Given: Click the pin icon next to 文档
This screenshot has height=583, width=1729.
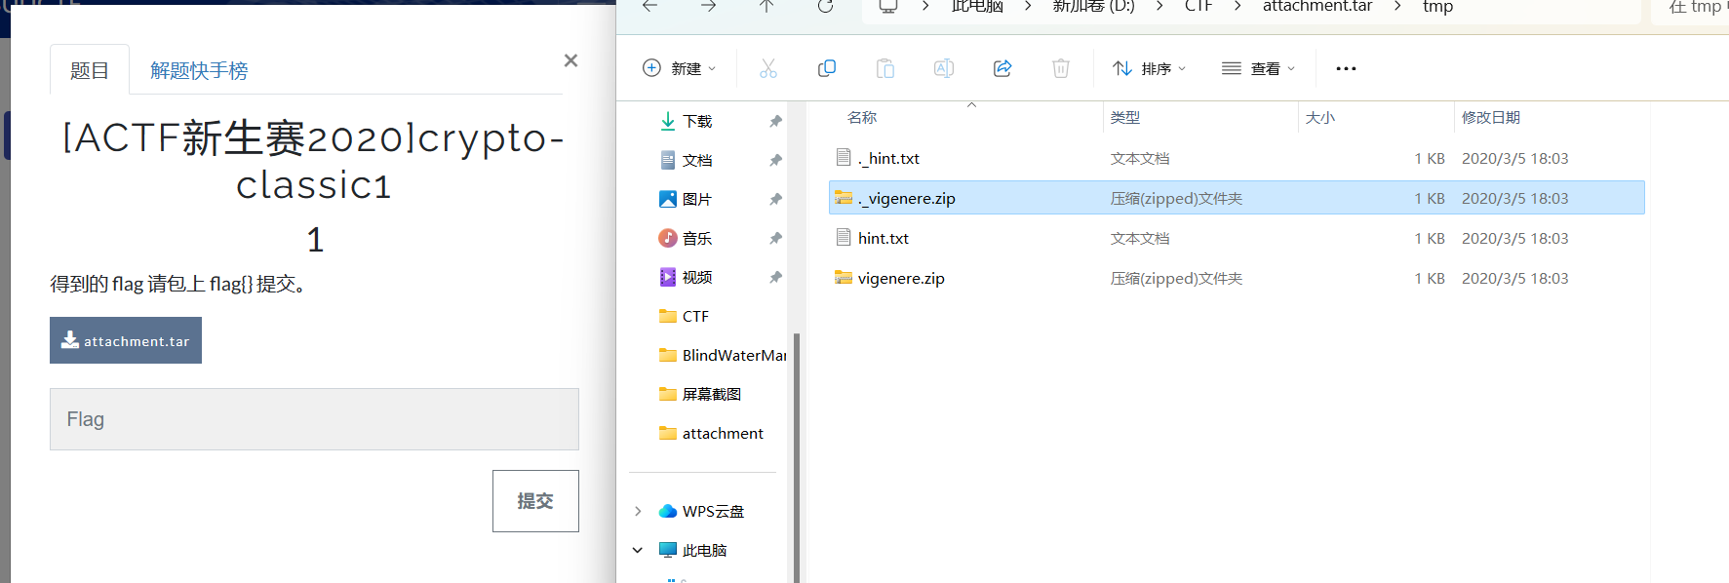Looking at the screenshot, I should (775, 160).
